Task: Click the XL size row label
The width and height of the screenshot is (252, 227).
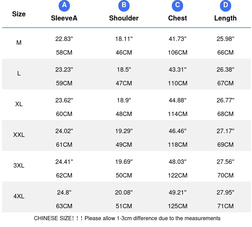Action: click(19, 104)
